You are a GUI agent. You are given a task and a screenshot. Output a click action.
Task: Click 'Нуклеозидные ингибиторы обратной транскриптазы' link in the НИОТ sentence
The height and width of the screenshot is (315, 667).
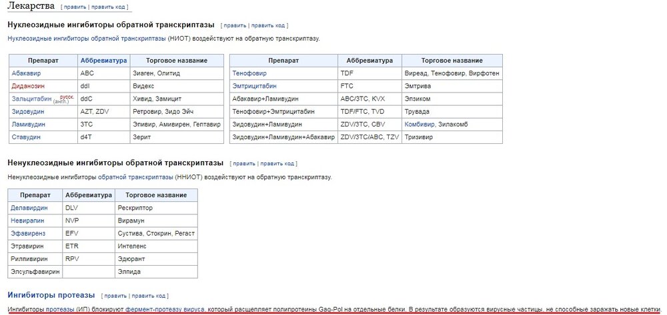(x=86, y=39)
